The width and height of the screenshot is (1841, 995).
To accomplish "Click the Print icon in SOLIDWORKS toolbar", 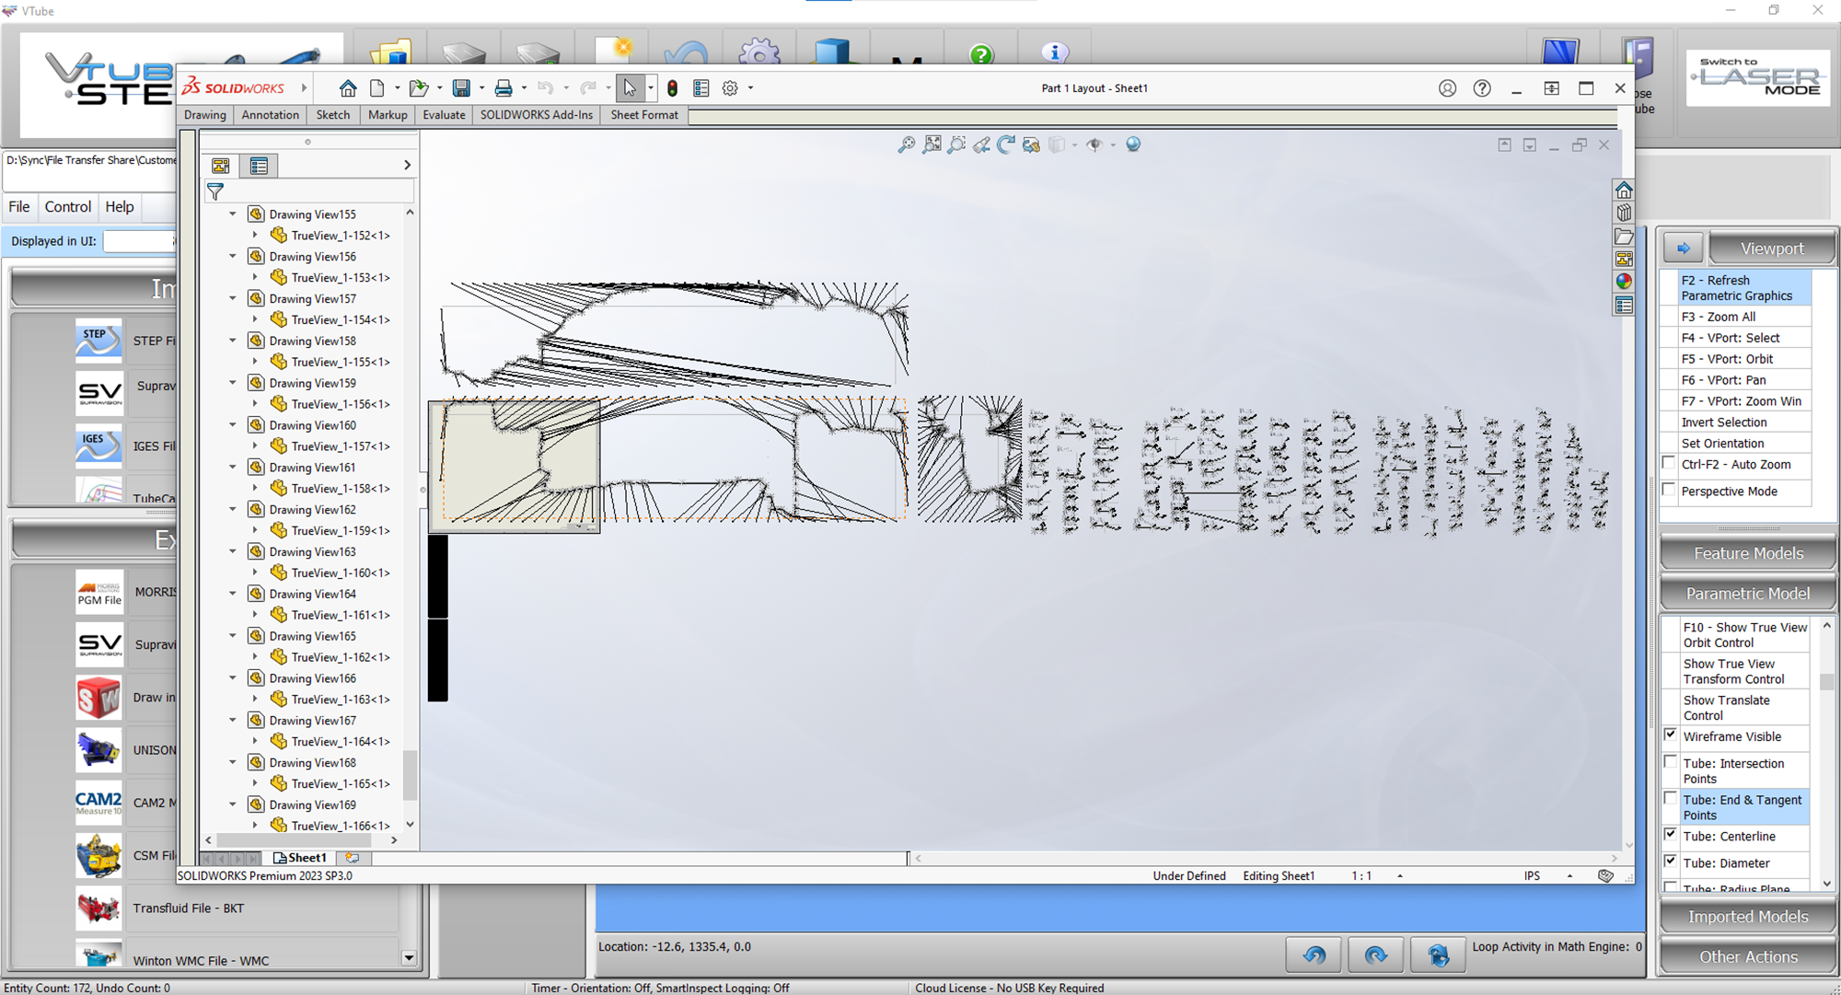I will click(x=504, y=88).
